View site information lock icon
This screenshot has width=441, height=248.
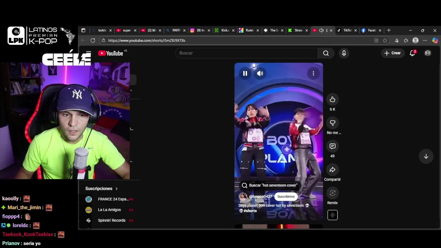tap(103, 40)
